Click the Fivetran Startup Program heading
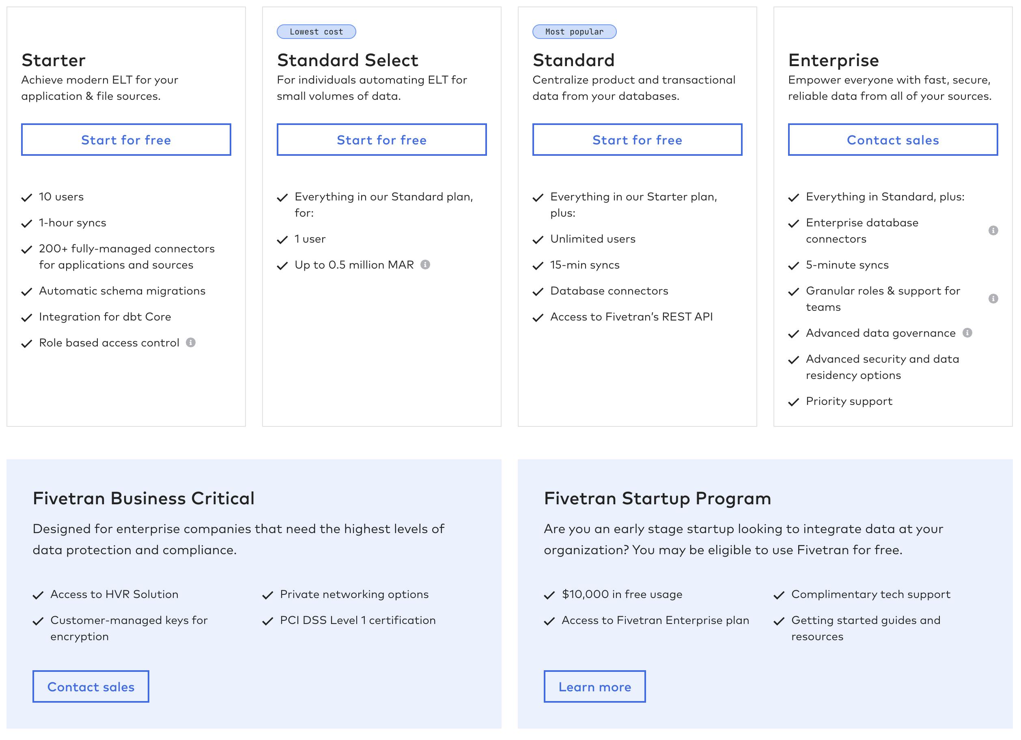The width and height of the screenshot is (1021, 740). pyautogui.click(x=657, y=498)
